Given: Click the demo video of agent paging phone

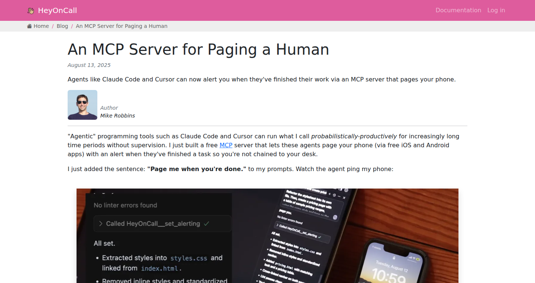Looking at the screenshot, I should (267, 236).
